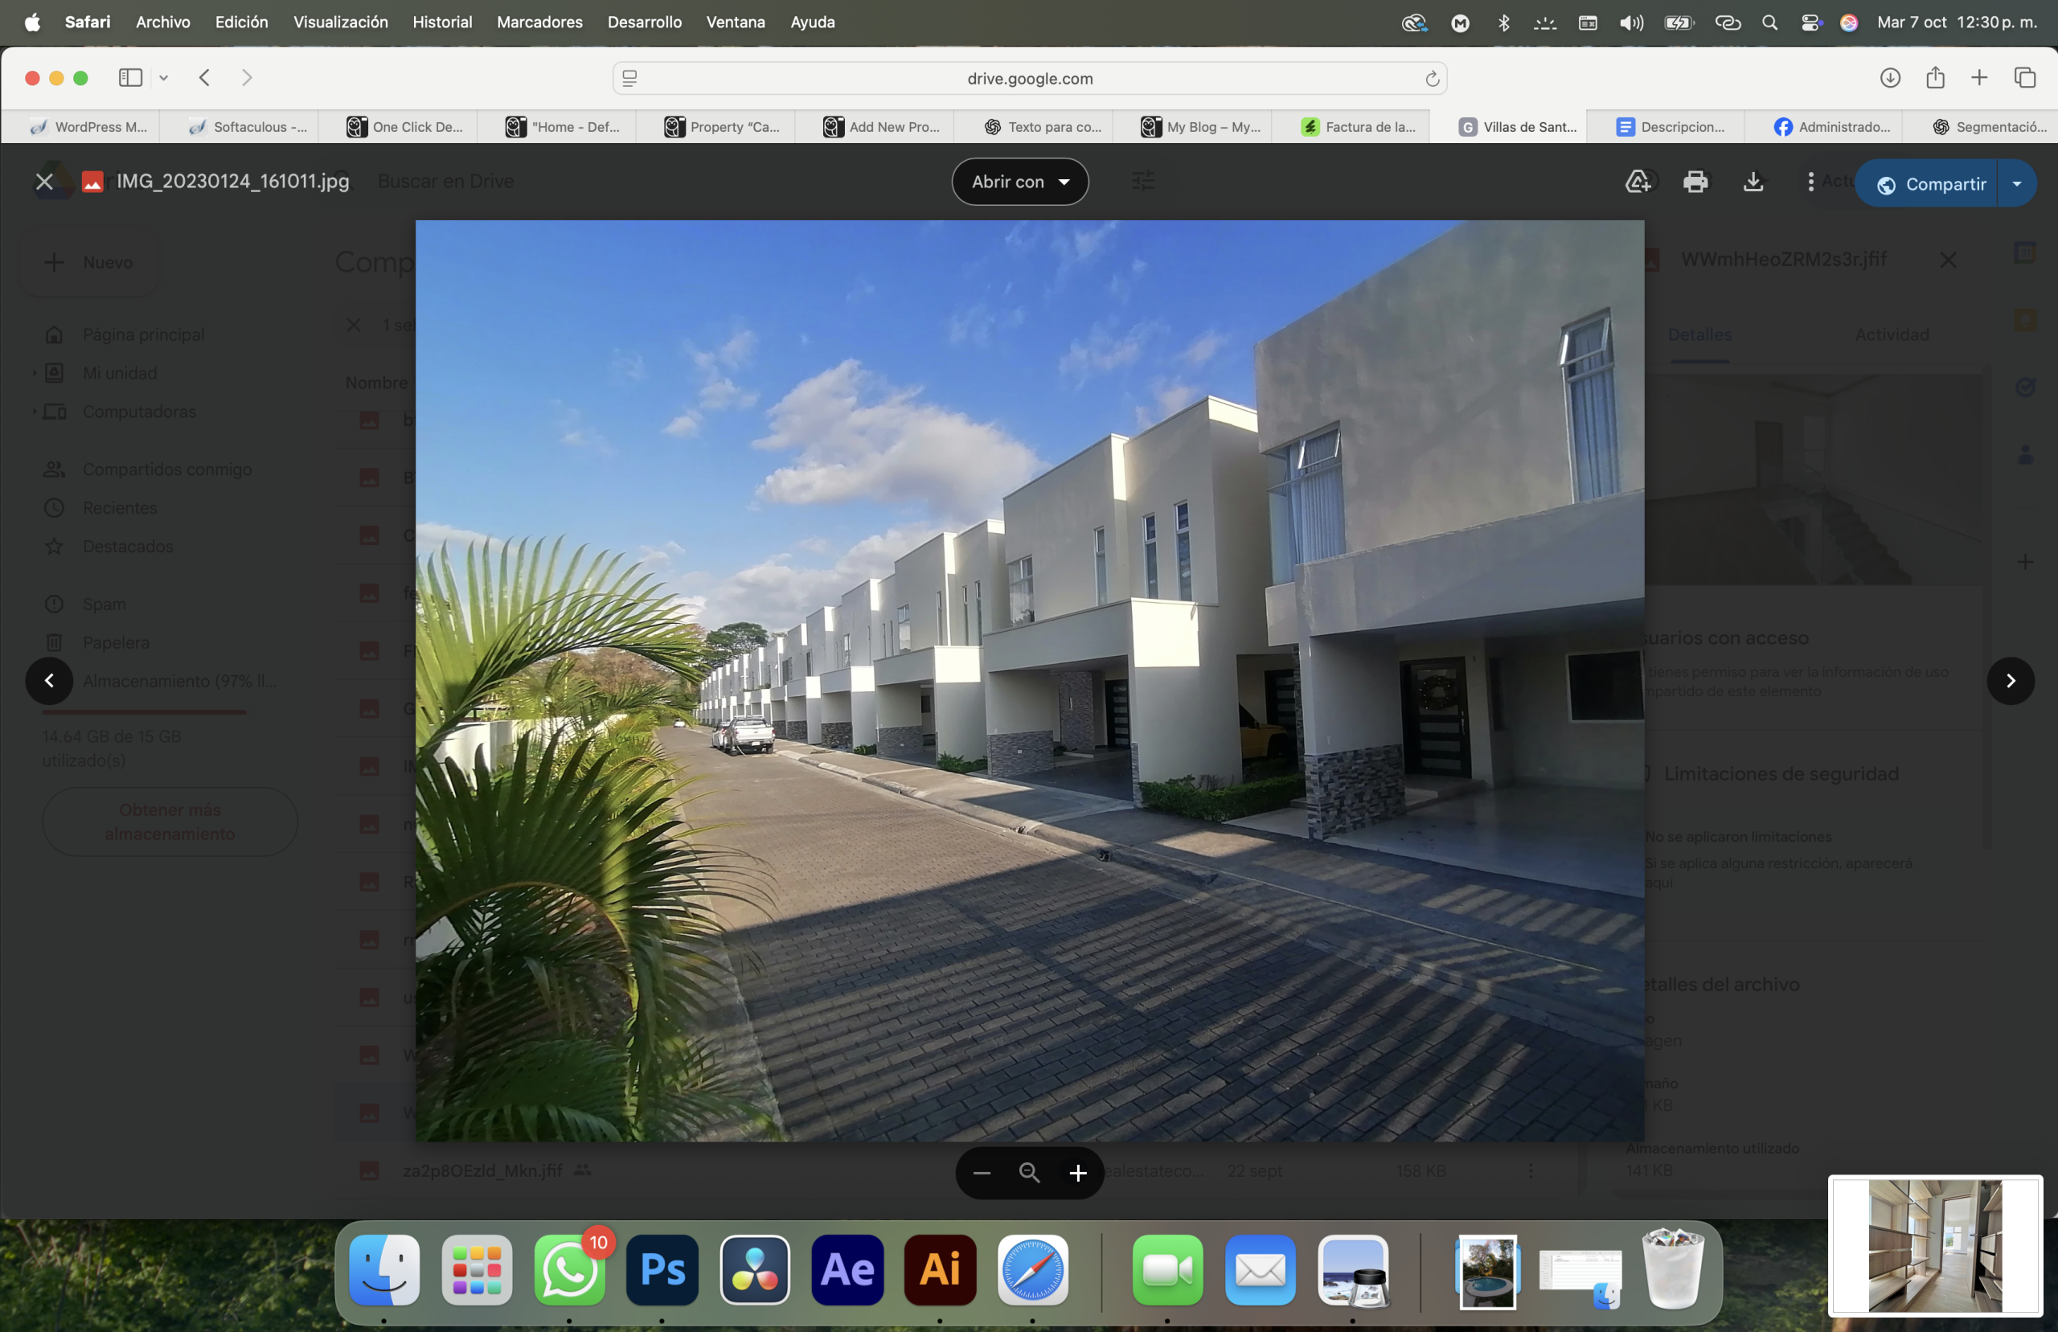Open the Compartir dropdown arrow
Screen dimensions: 2058x1332
2016,183
